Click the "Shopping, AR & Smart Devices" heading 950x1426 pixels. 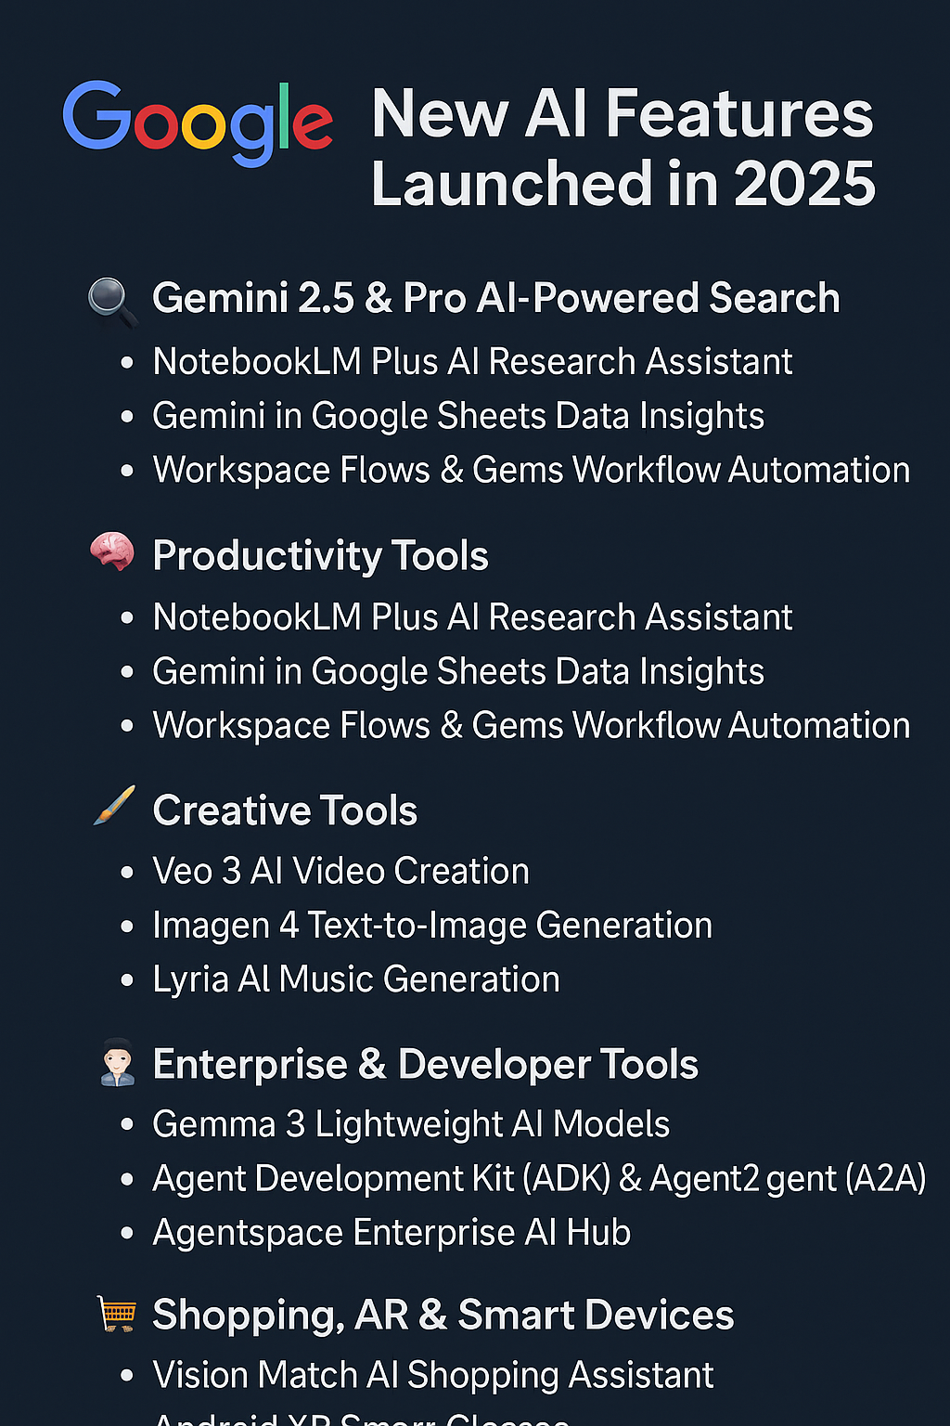click(443, 1316)
